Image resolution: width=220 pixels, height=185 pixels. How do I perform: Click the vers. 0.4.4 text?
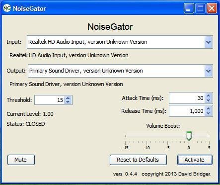coord(125,174)
